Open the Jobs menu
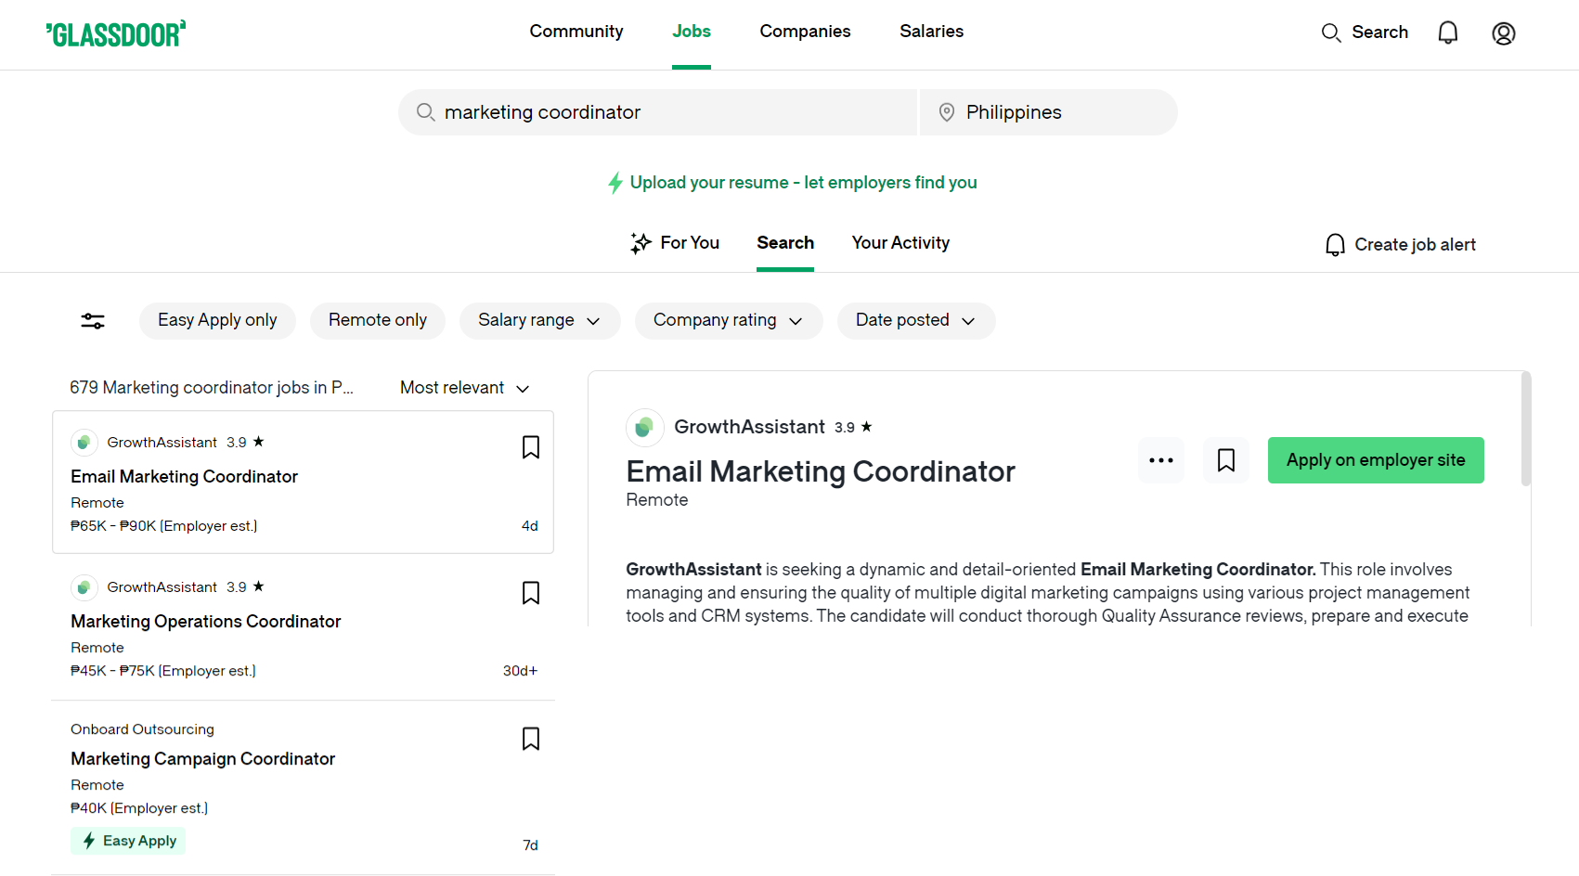 (692, 32)
